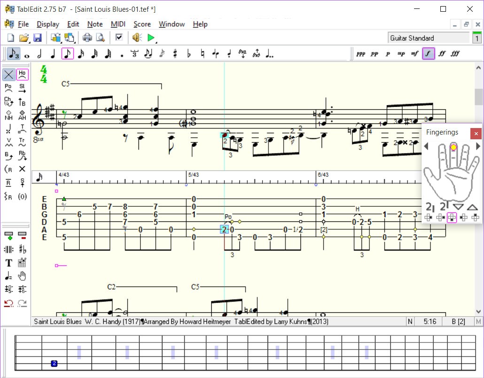This screenshot has width=484, height=378.
Task: Toggle the forte (f) dynamic button
Action: [428, 54]
